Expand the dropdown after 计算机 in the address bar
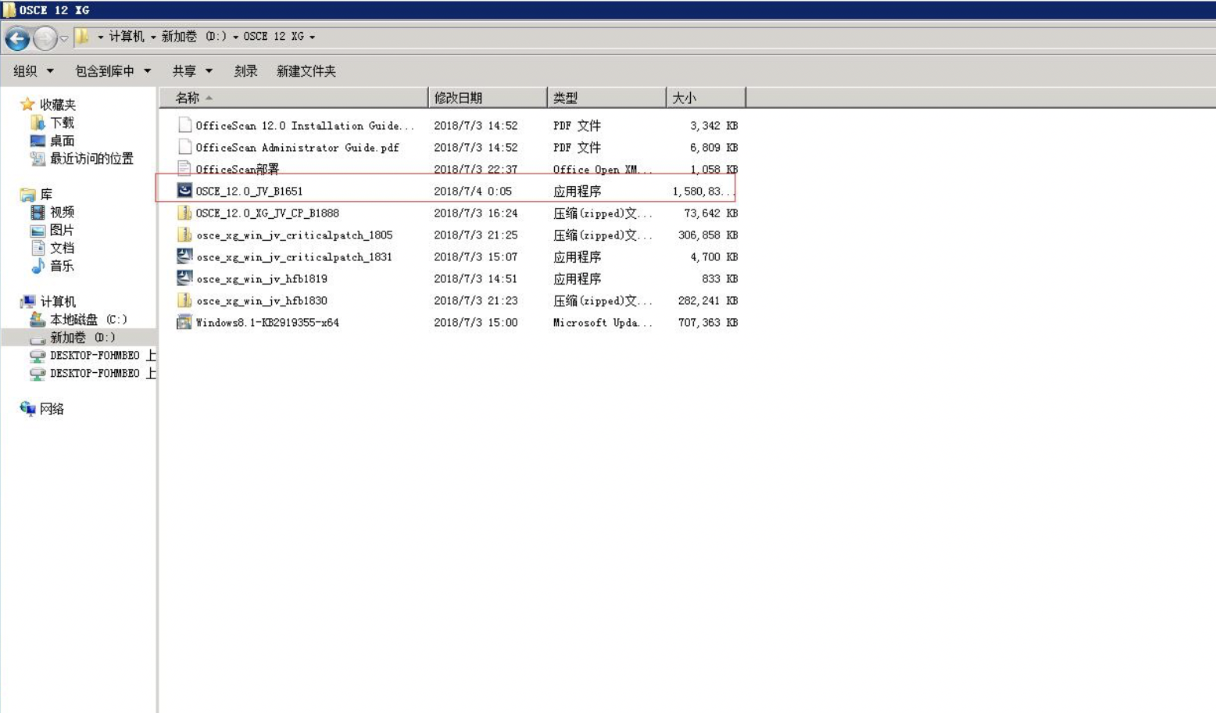The height and width of the screenshot is (713, 1216). point(153,37)
